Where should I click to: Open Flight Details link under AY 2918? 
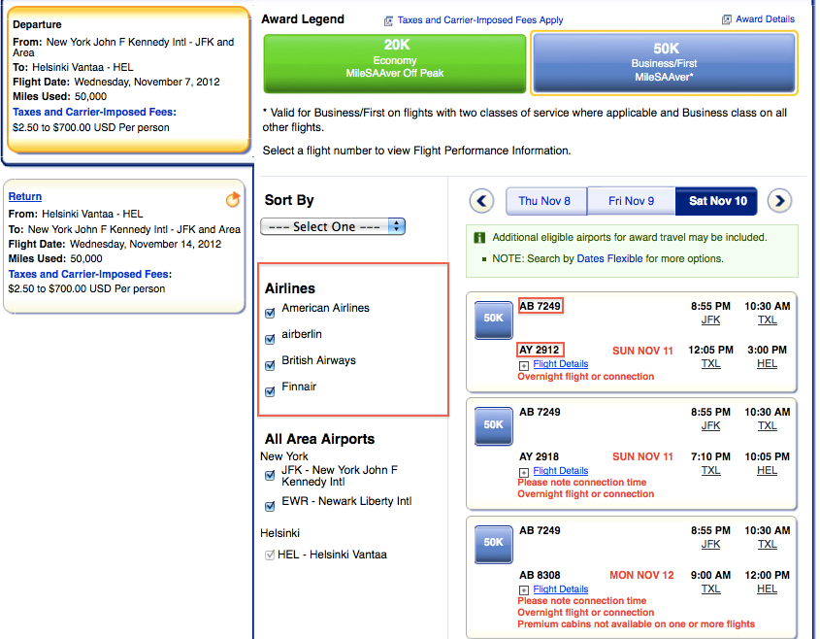pyautogui.click(x=561, y=470)
